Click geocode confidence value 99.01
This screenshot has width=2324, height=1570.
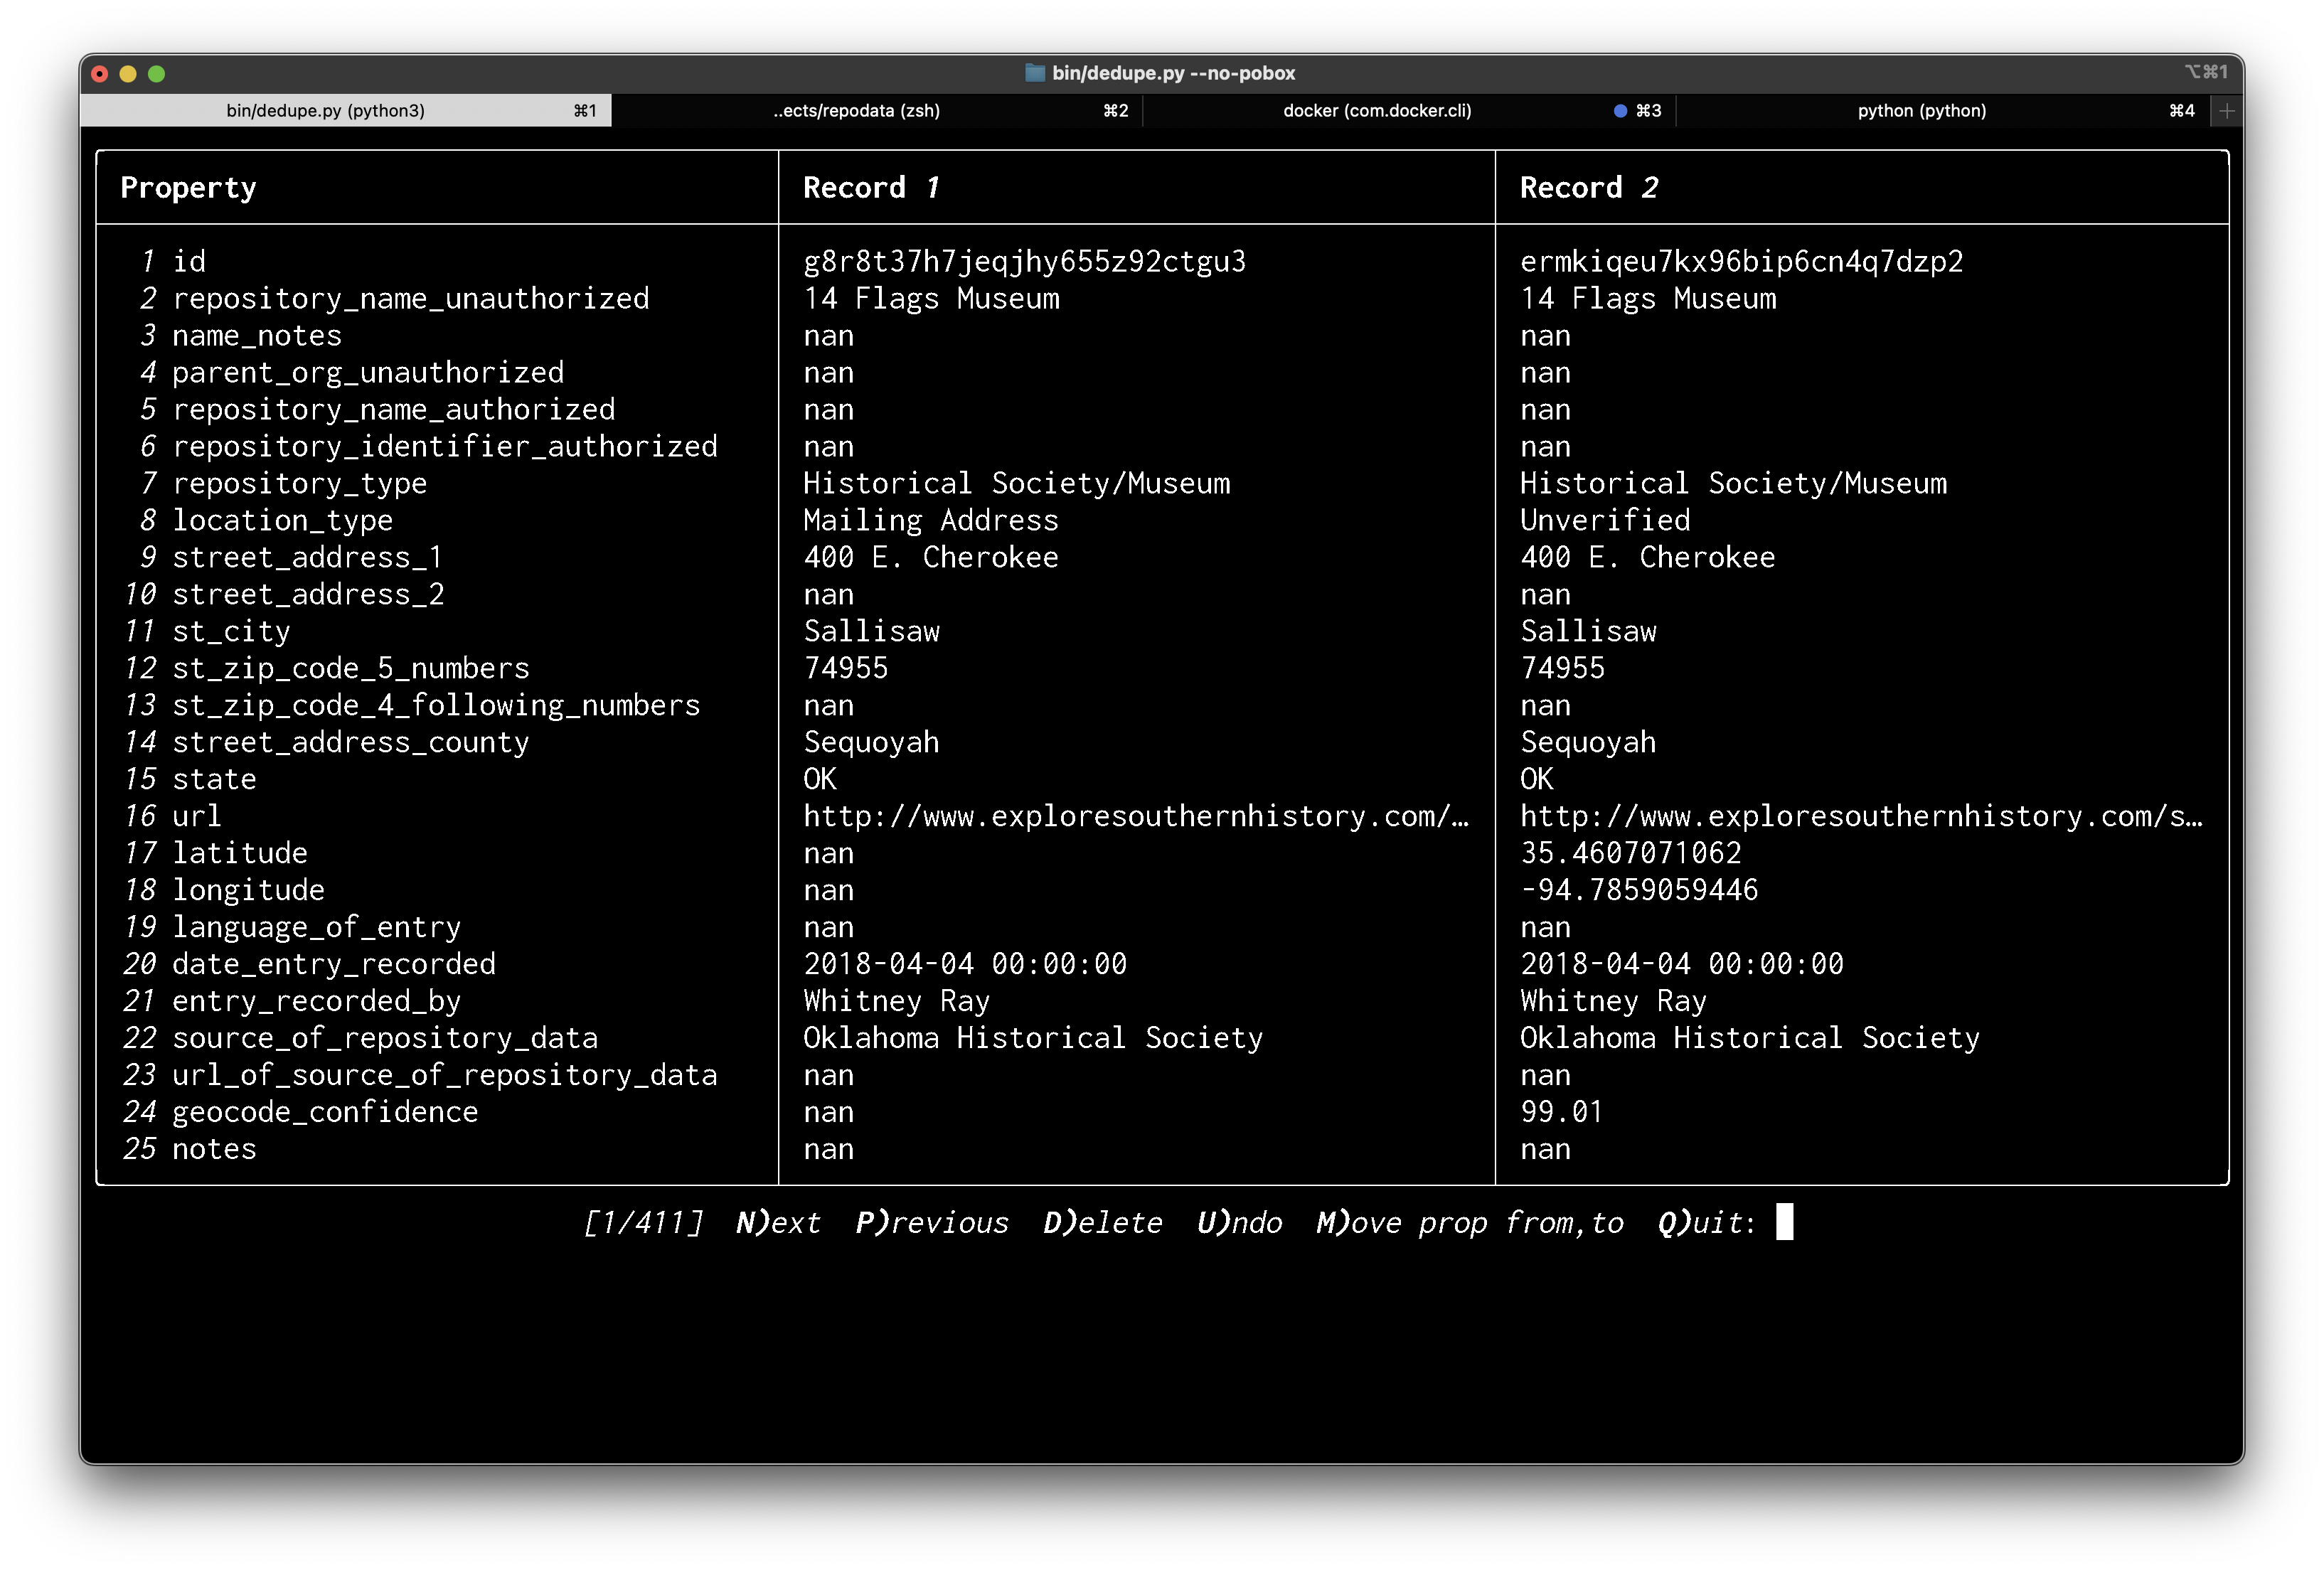pyautogui.click(x=1561, y=1113)
